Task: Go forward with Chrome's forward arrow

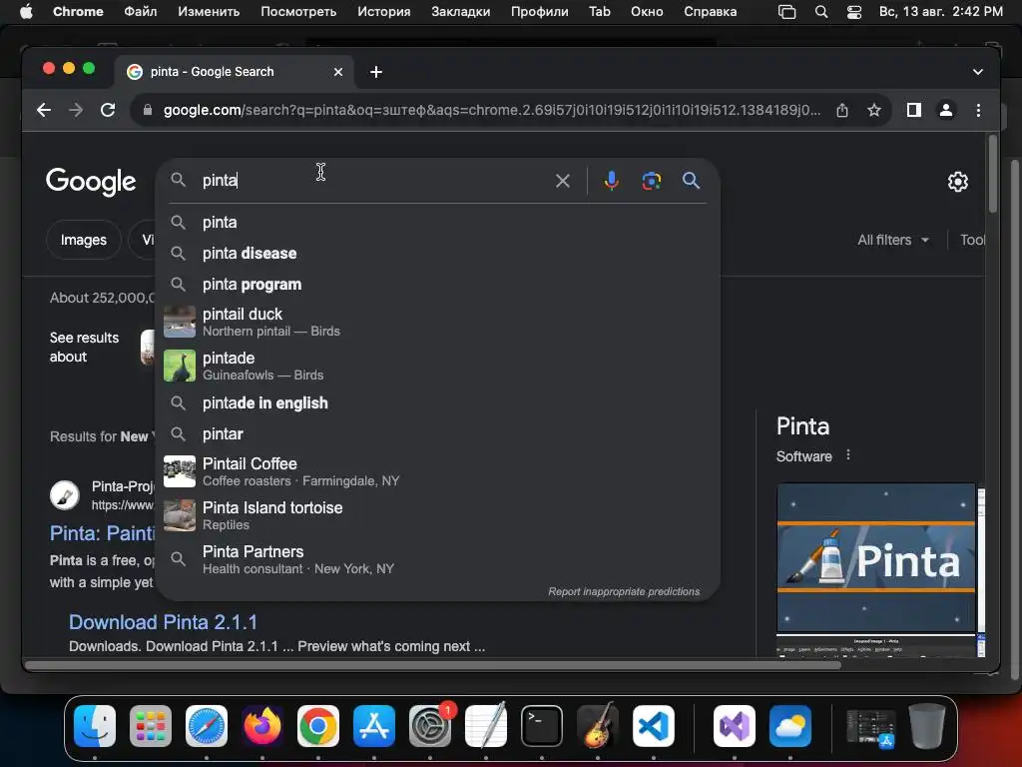Action: [76, 110]
